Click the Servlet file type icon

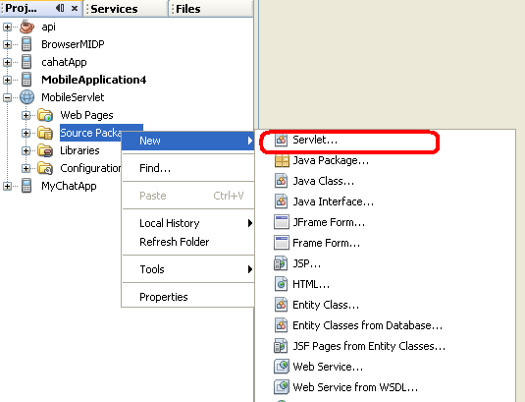[281, 140]
